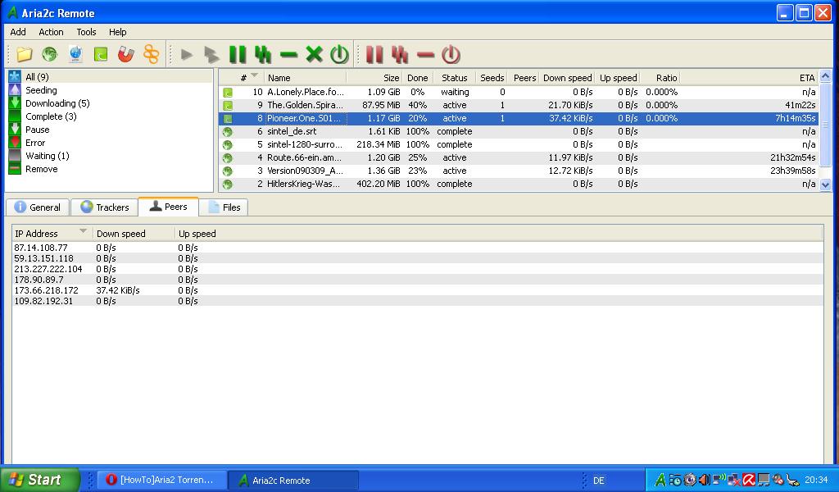The width and height of the screenshot is (839, 492).
Task: Select the Waiting (1) filter
Action: point(47,156)
